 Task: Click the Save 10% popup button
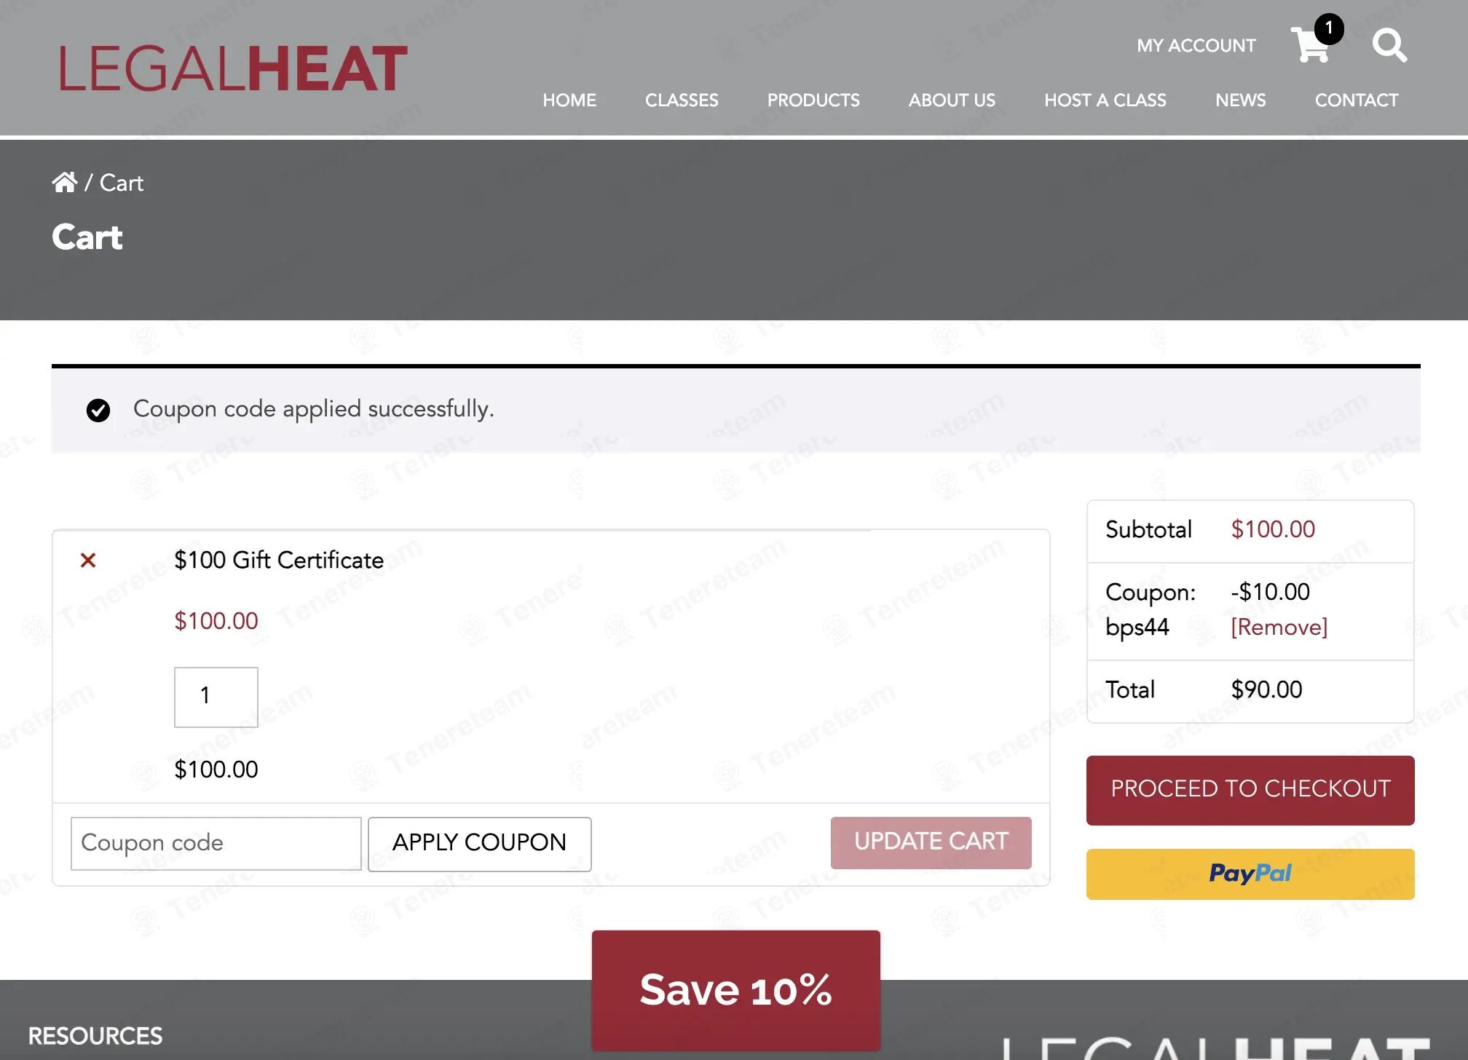736,990
